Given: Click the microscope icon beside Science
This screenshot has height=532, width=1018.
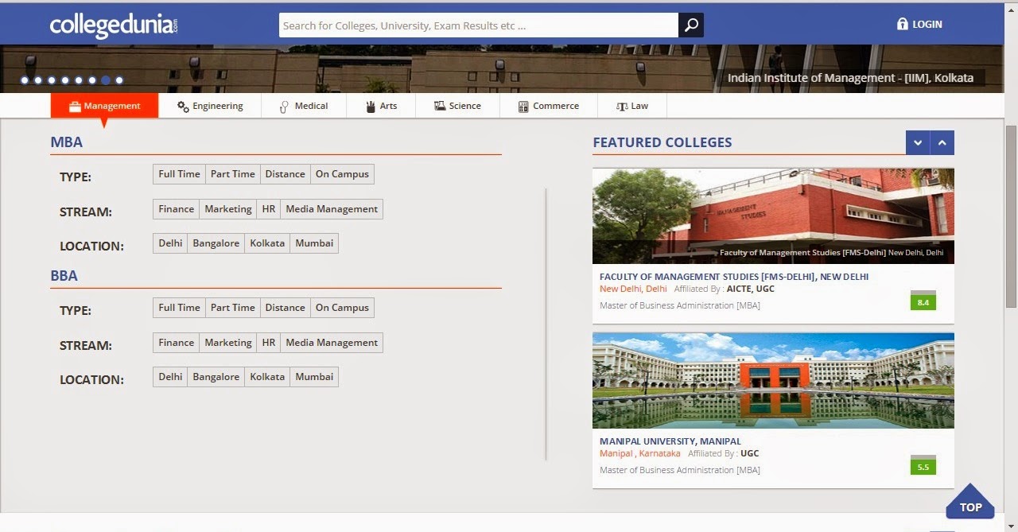Looking at the screenshot, I should point(440,106).
